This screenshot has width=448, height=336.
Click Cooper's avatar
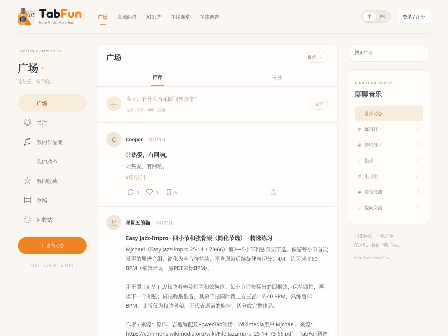pos(114,139)
